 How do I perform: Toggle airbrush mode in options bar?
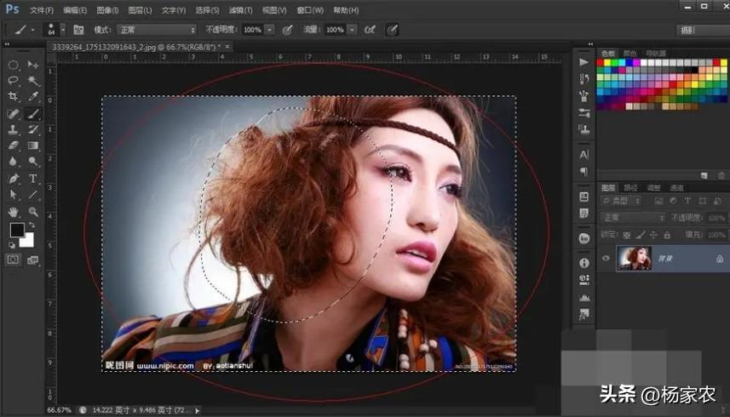click(370, 30)
